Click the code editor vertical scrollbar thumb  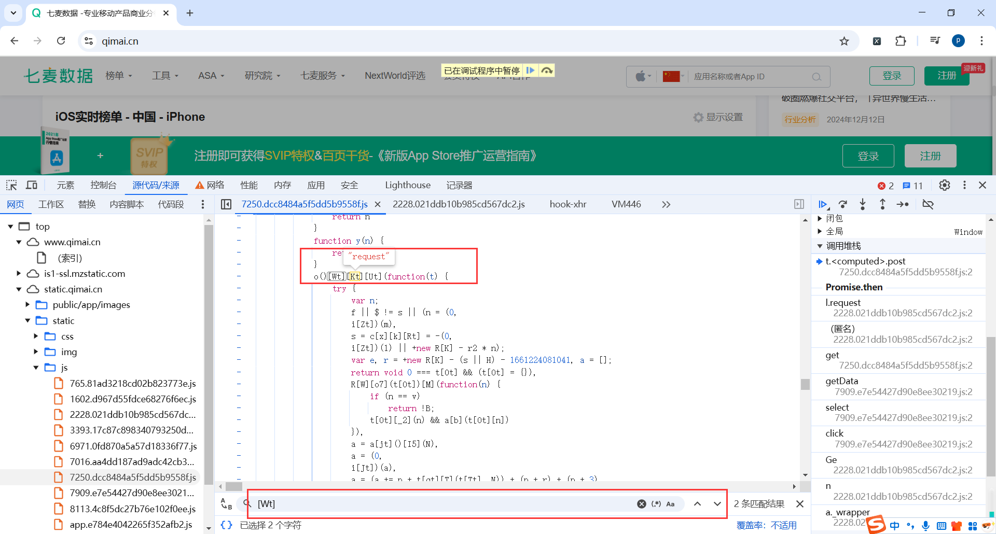805,384
